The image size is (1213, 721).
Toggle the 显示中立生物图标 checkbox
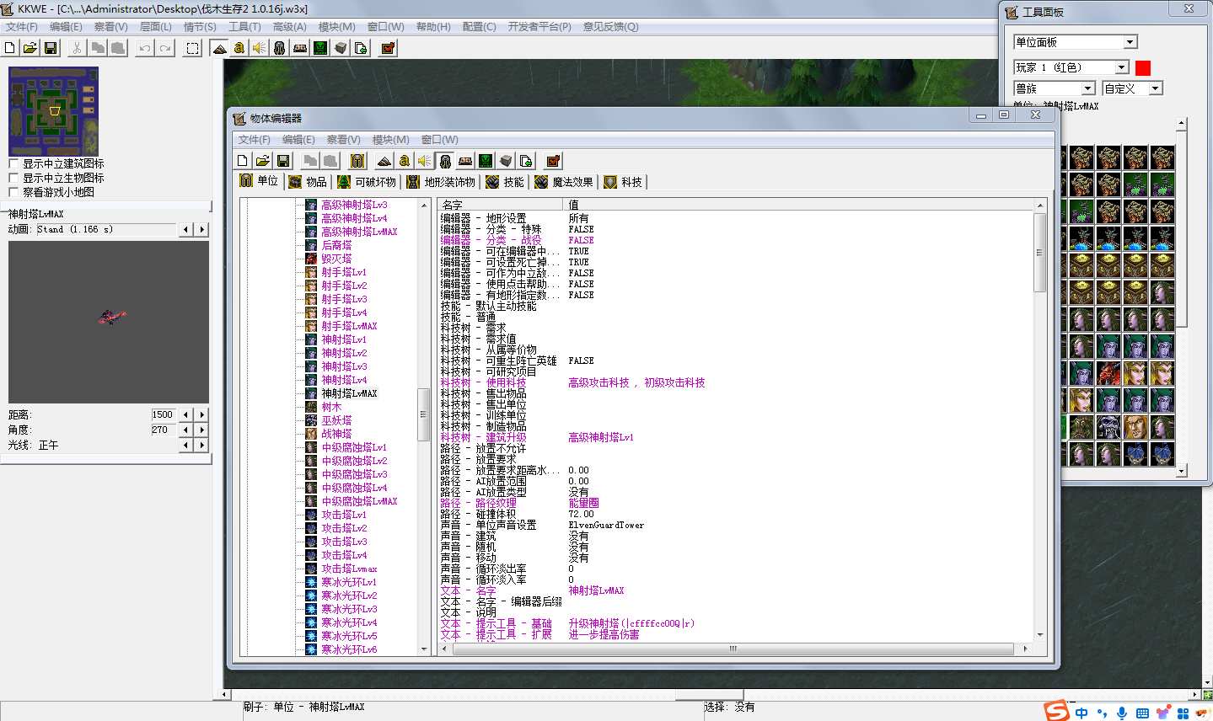(13, 178)
